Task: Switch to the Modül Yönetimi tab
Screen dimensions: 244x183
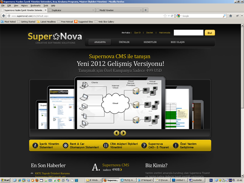Action: point(119,10)
